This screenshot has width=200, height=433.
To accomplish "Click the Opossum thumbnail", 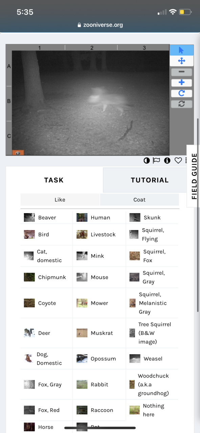I will pos(82,359).
